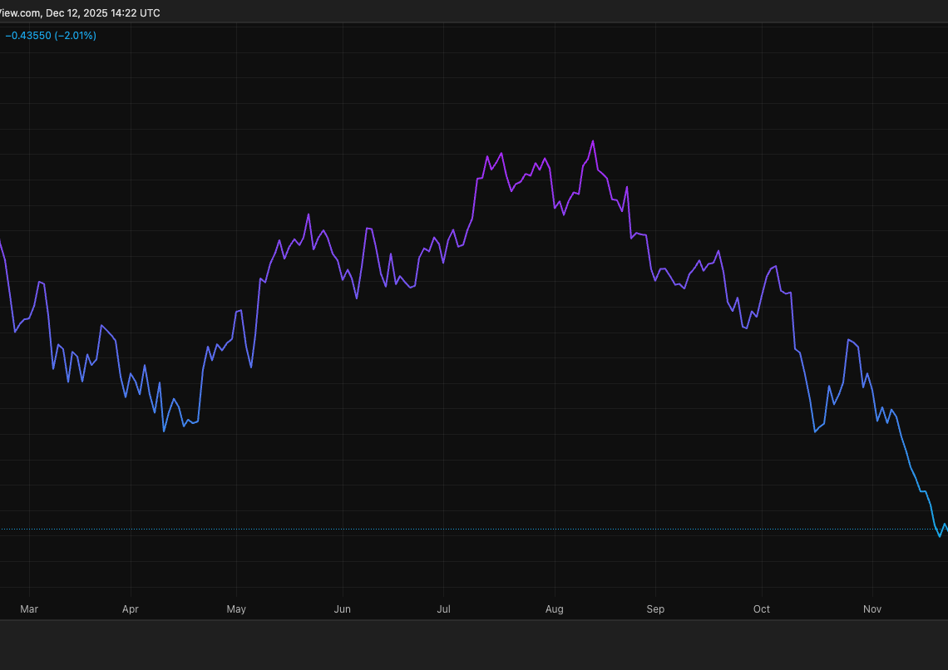
Task: Click the highest chart peak in mid-August
Action: [593, 140]
